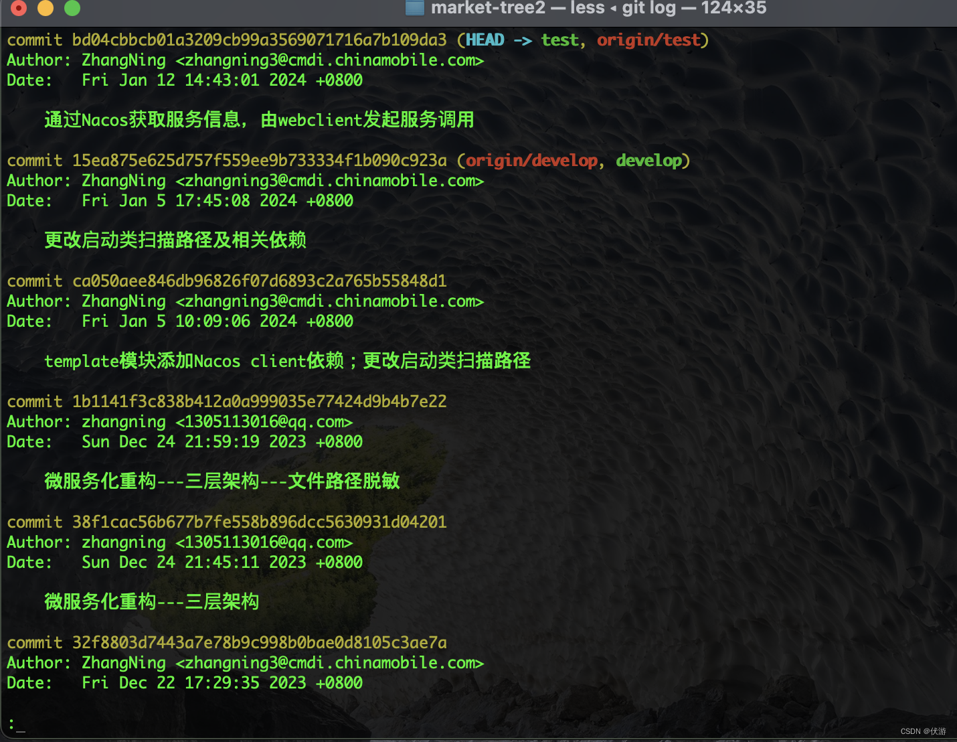
Task: Select commit hash 32f8803d7443a7e78b9c998b0bae0d8105c3ae7a
Action: (x=260, y=643)
